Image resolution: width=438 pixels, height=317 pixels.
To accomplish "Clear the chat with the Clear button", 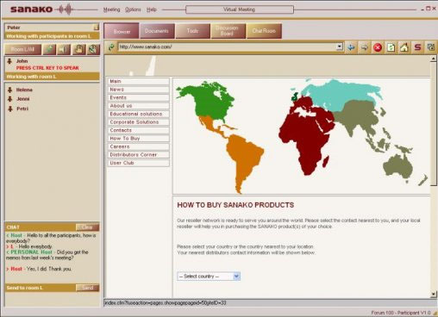I will tap(87, 227).
